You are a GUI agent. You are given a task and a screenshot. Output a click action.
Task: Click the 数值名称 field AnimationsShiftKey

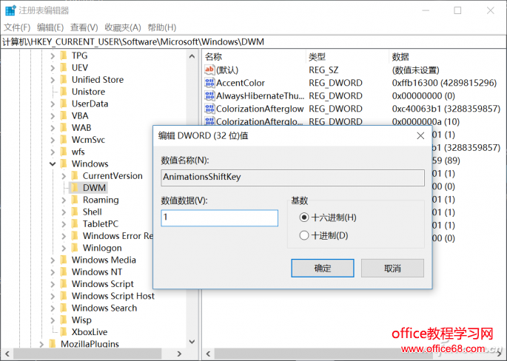point(292,178)
